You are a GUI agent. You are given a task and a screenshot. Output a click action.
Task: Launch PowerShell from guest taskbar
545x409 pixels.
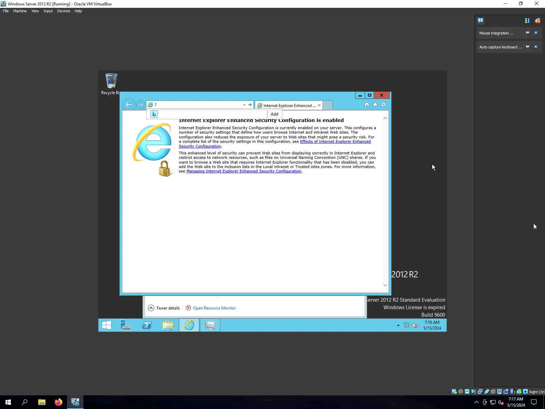pyautogui.click(x=147, y=325)
